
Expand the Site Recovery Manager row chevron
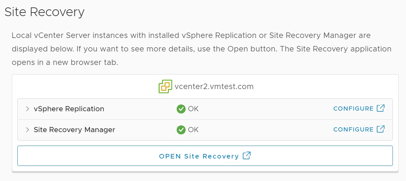point(28,130)
